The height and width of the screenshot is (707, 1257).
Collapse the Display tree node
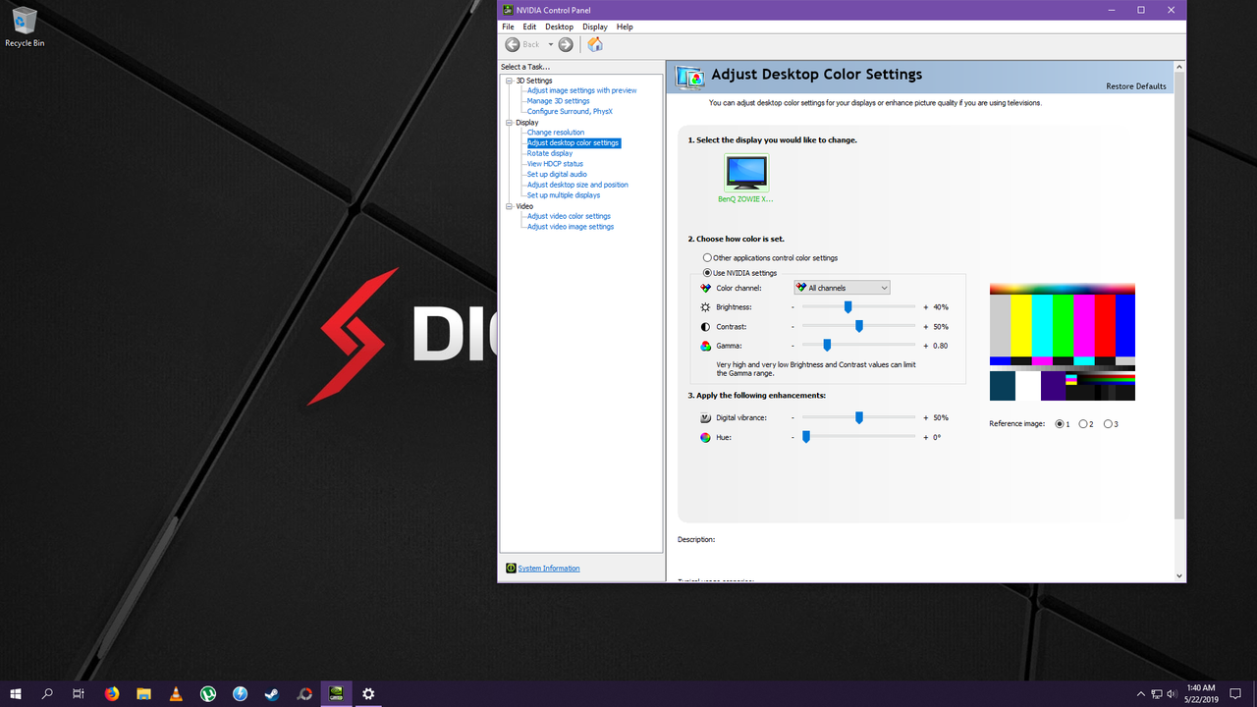coord(507,122)
